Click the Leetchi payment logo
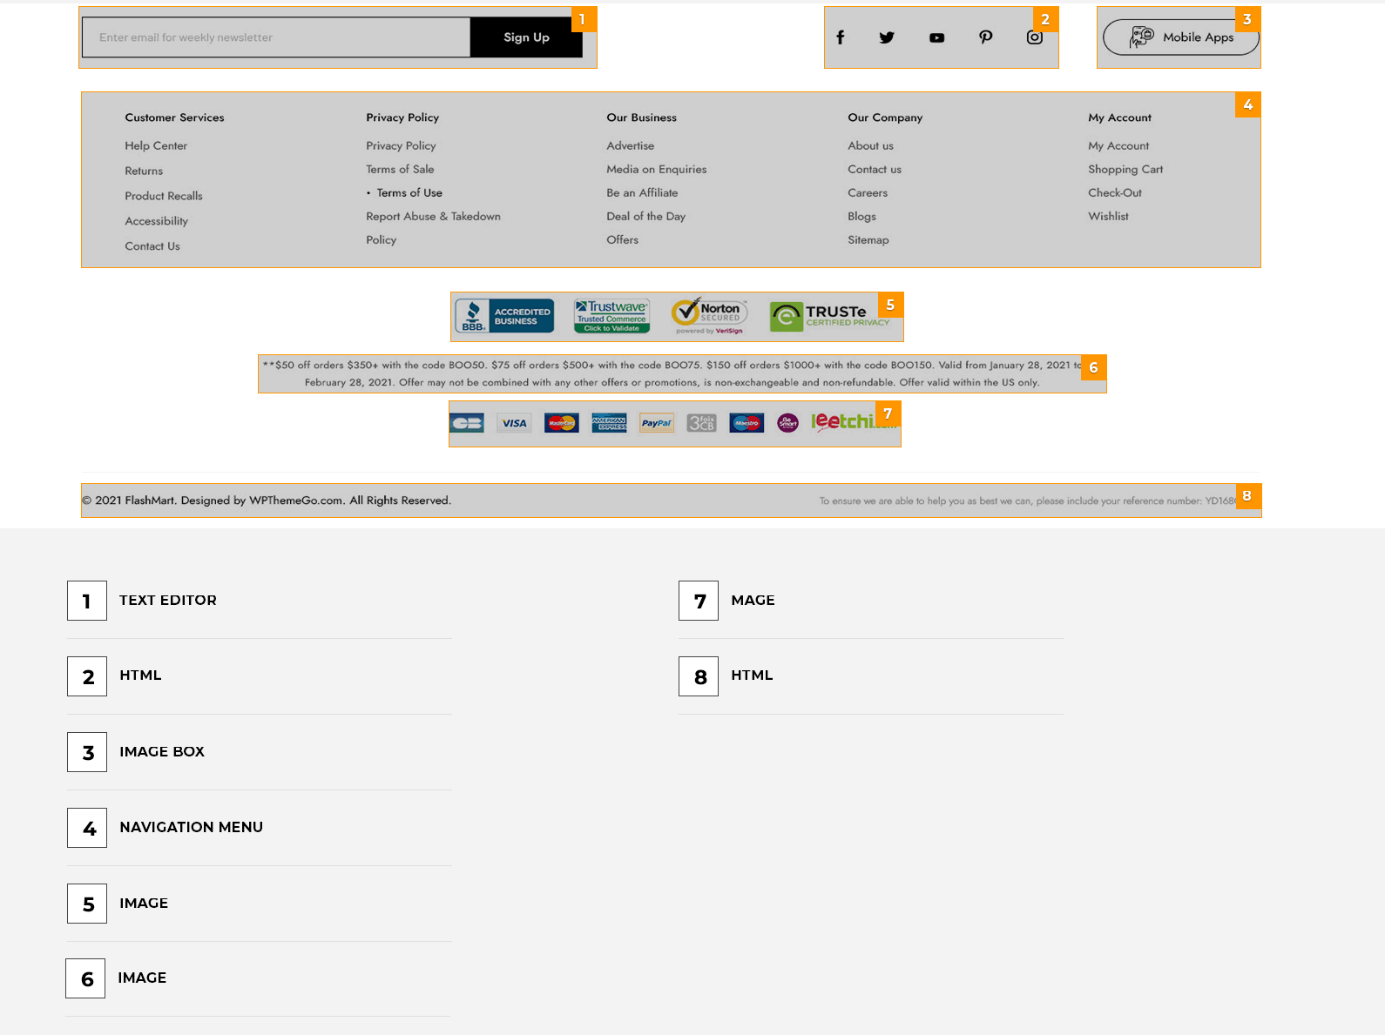This screenshot has width=1385, height=1035. pos(854,422)
